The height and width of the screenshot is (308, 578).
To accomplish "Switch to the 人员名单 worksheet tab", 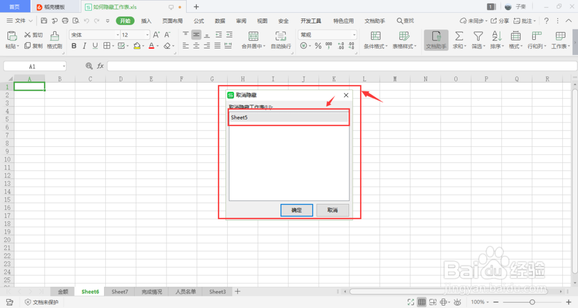I will click(186, 292).
